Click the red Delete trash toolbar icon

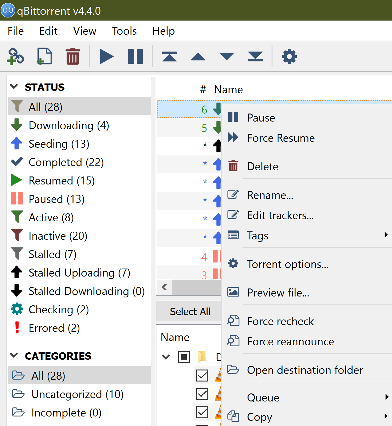click(73, 56)
